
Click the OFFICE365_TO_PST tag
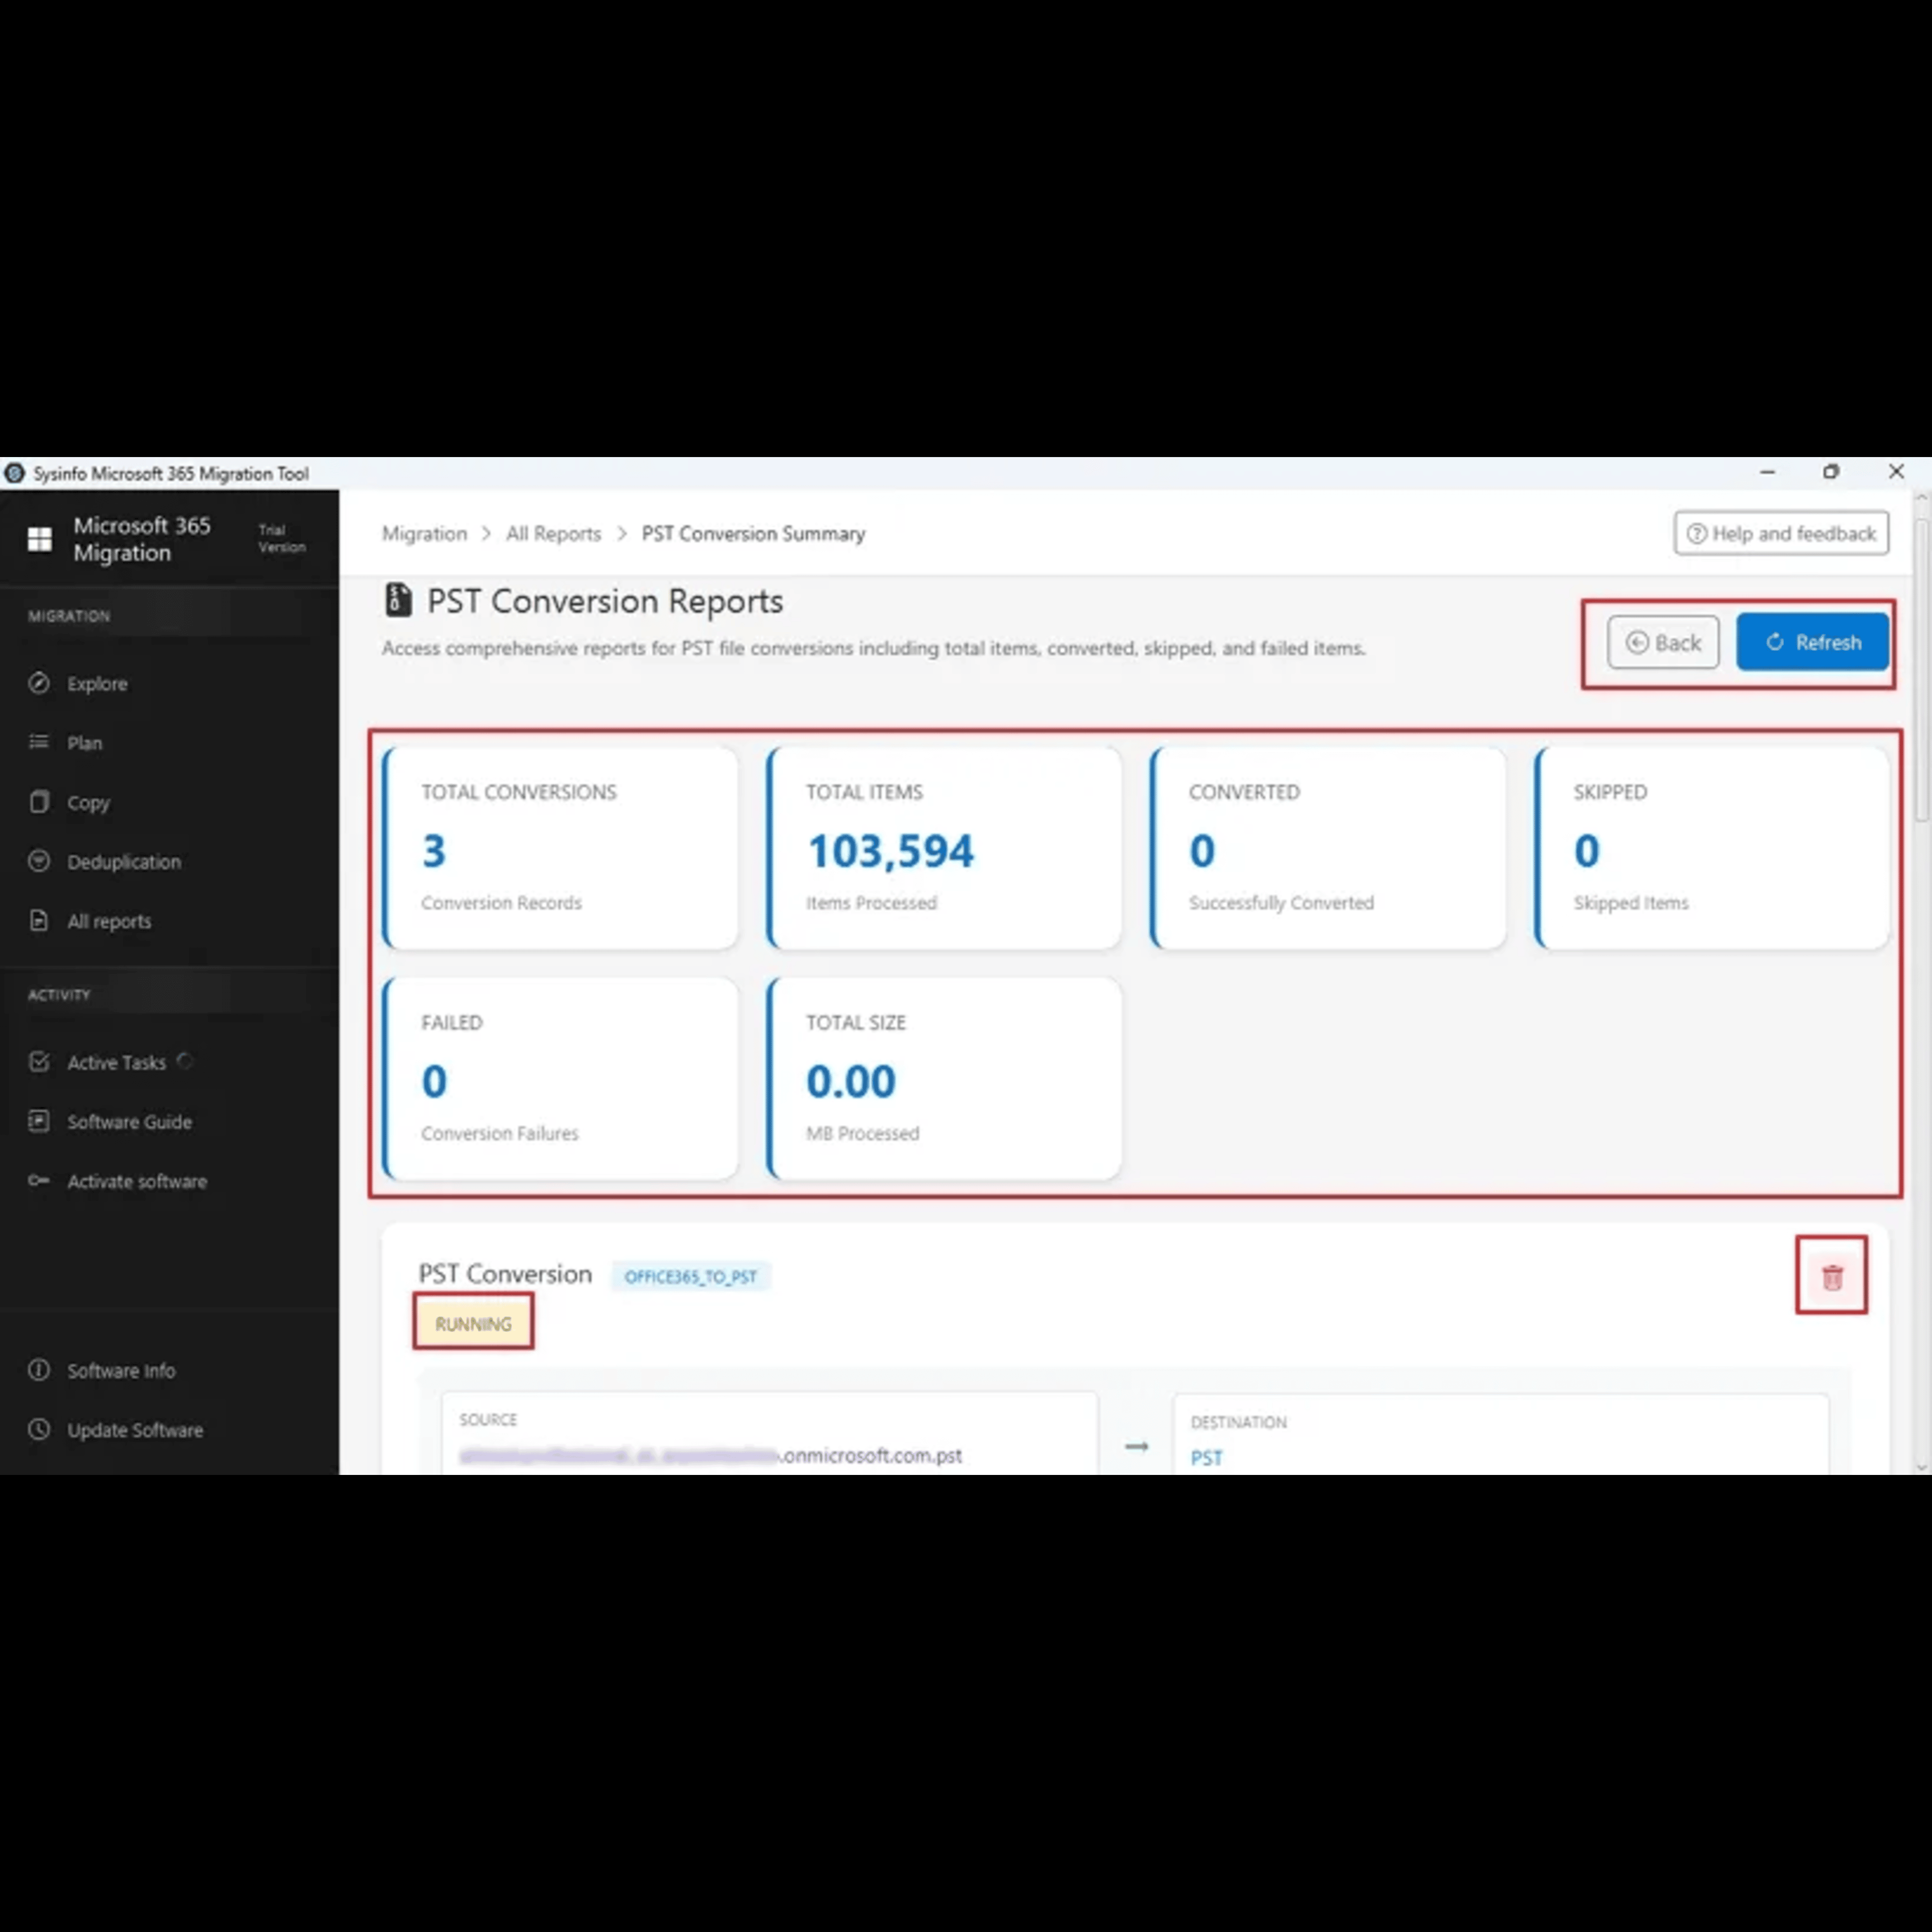pyautogui.click(x=690, y=1277)
